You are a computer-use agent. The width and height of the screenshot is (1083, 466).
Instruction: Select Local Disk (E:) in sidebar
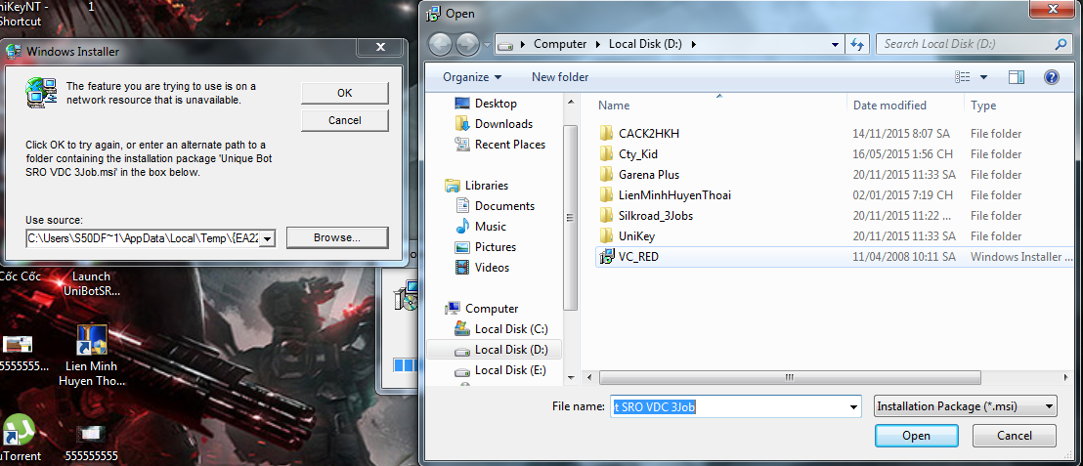(x=511, y=370)
